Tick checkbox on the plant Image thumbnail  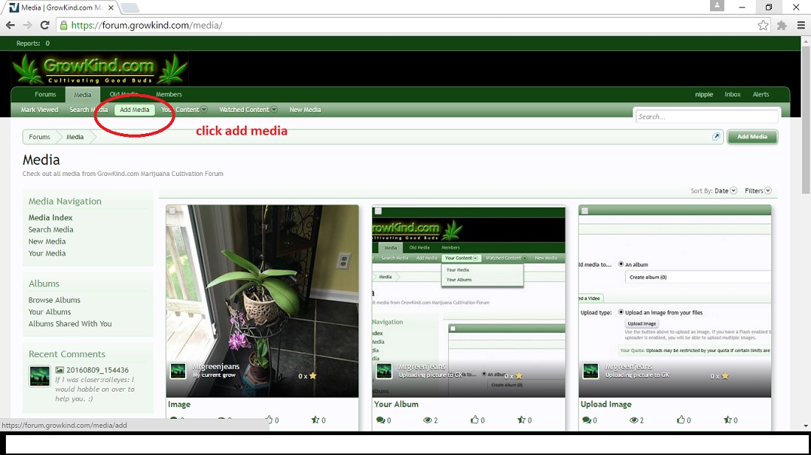coord(173,211)
